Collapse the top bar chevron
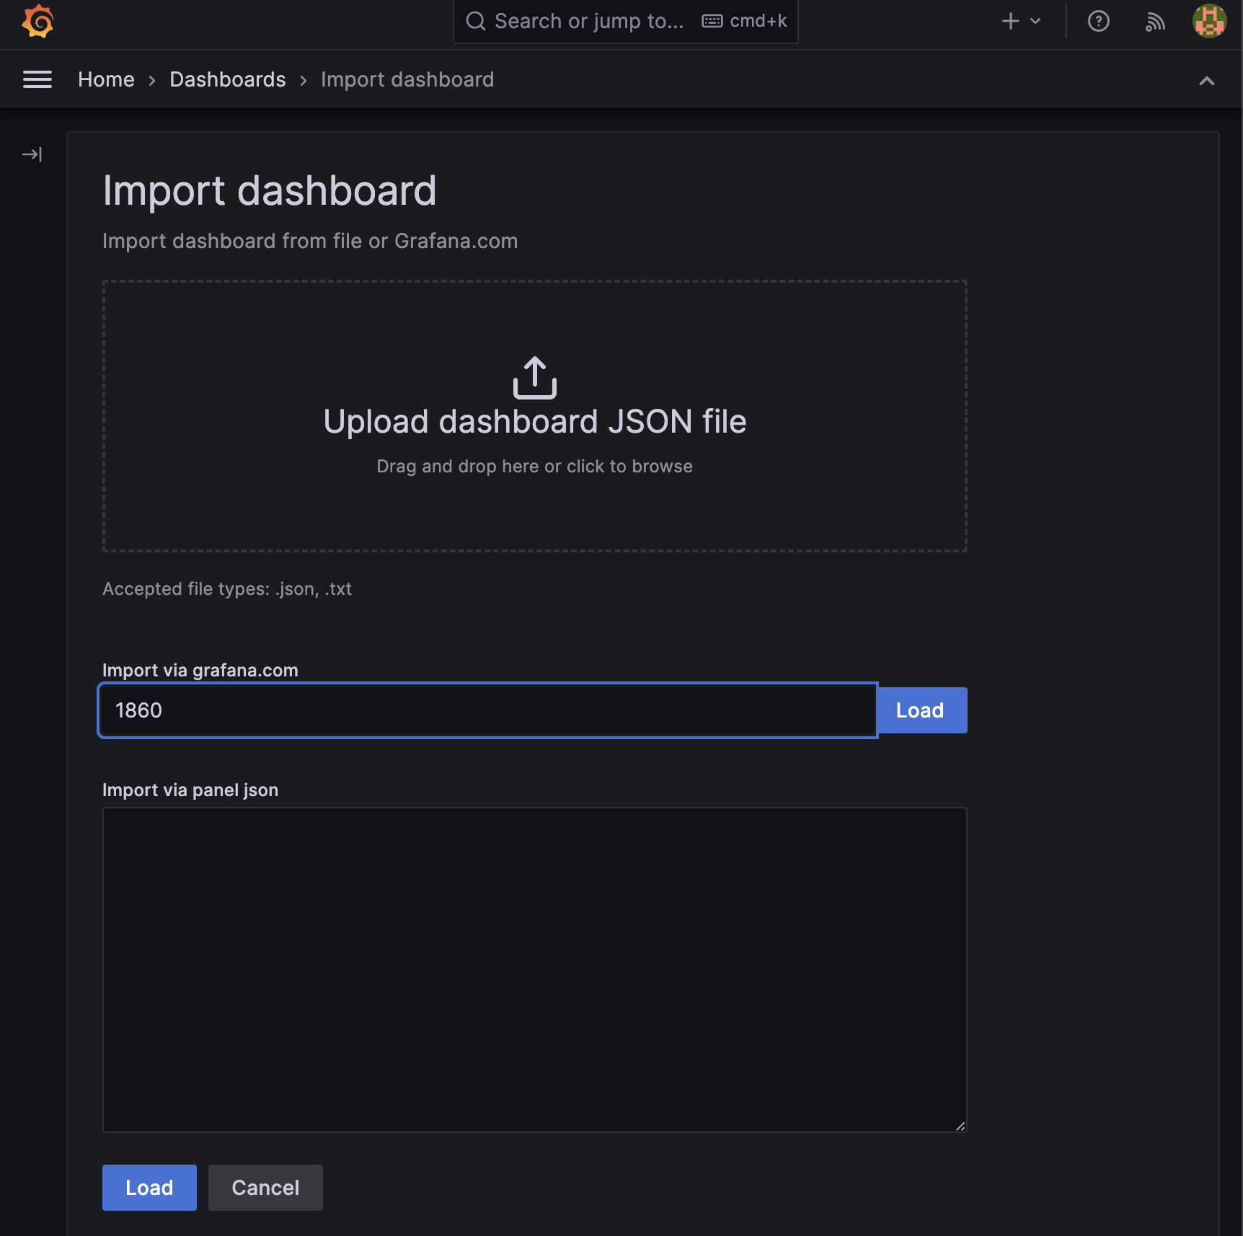 [x=1206, y=81]
